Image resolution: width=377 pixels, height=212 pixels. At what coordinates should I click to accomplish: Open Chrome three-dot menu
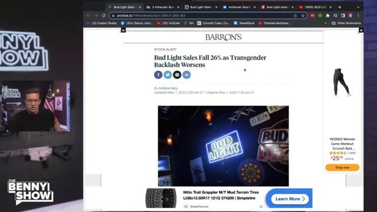(358, 16)
